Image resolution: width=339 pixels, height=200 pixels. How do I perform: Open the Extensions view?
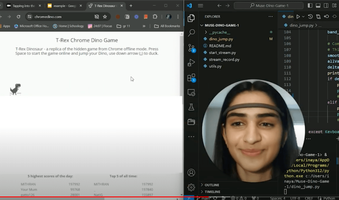191,78
